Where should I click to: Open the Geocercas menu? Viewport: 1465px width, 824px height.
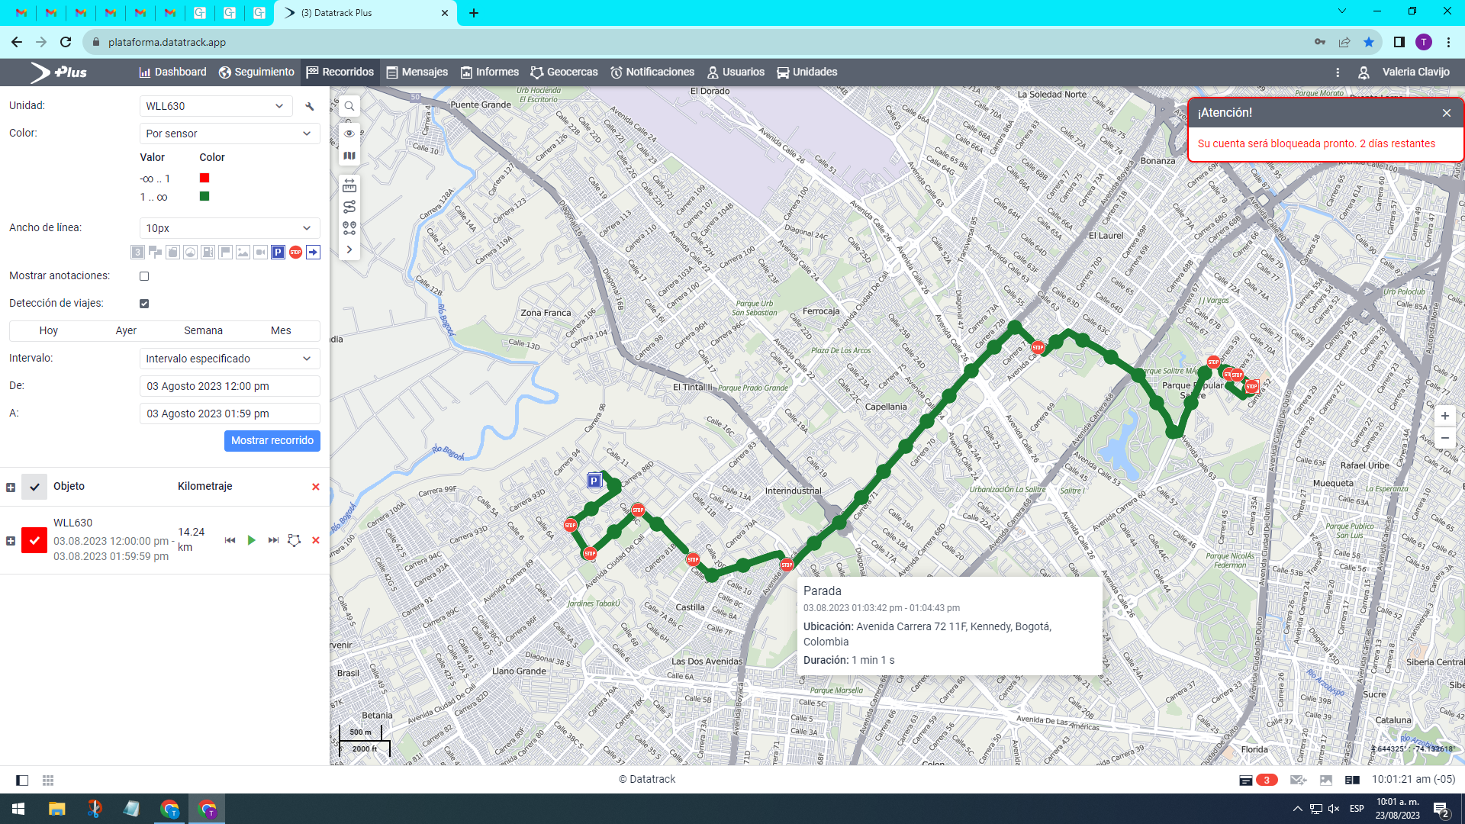(x=565, y=72)
